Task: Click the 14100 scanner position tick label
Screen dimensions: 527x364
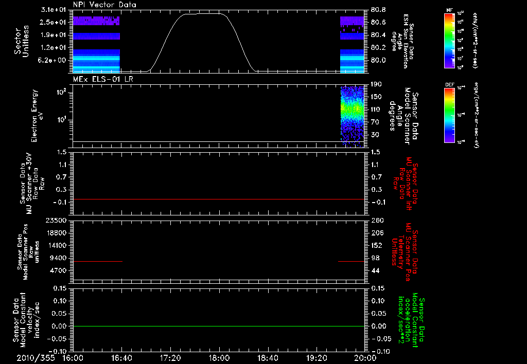Action: (x=56, y=245)
